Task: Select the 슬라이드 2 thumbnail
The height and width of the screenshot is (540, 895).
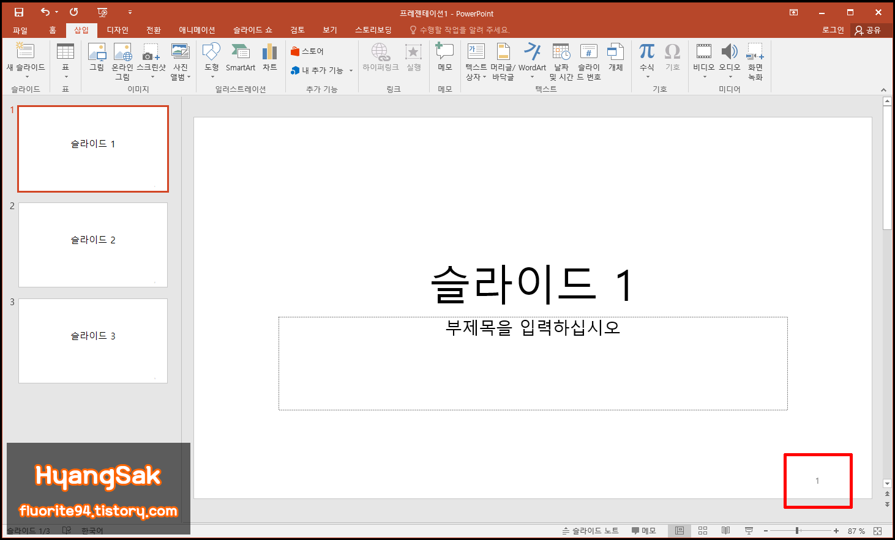Action: pyautogui.click(x=93, y=245)
